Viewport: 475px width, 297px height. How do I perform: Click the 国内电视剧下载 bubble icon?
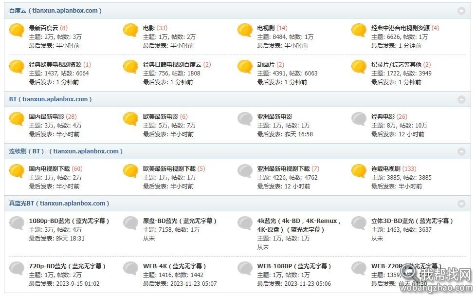17,171
